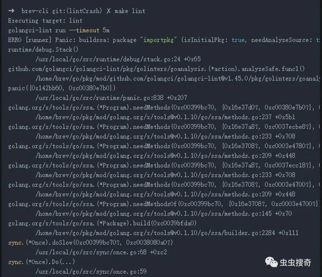Click the methods.go:145 path line
The height and width of the screenshot is (277, 322).
[164, 214]
